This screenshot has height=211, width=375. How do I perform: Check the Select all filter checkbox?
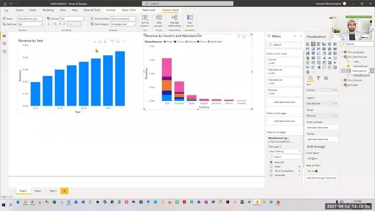(271, 162)
